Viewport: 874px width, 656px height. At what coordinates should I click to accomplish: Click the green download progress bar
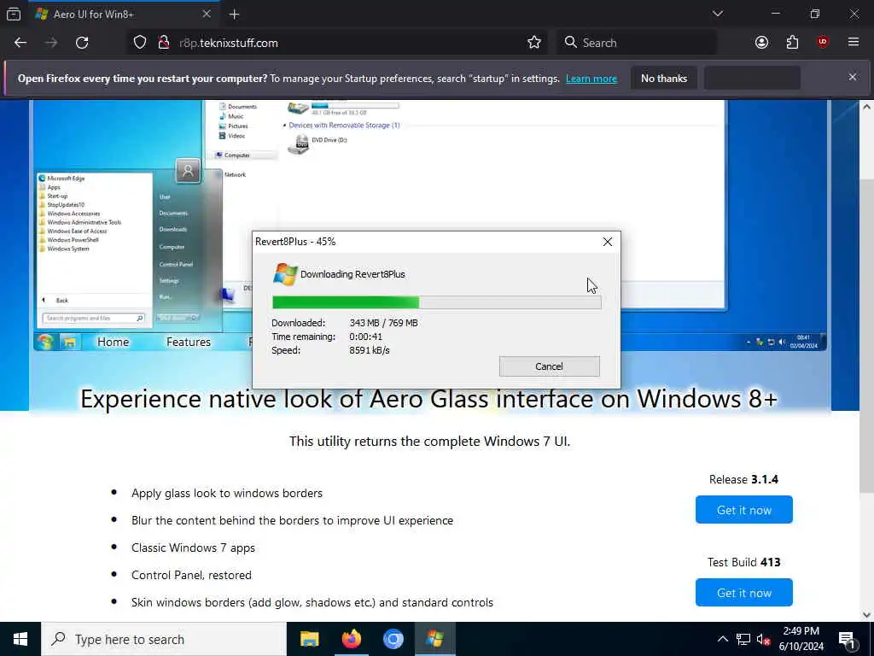coord(436,302)
